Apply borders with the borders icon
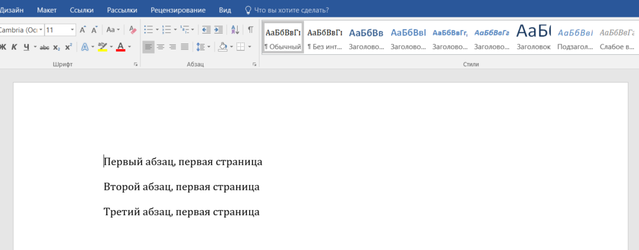Viewport: 639px width, 250px height. (x=240, y=47)
